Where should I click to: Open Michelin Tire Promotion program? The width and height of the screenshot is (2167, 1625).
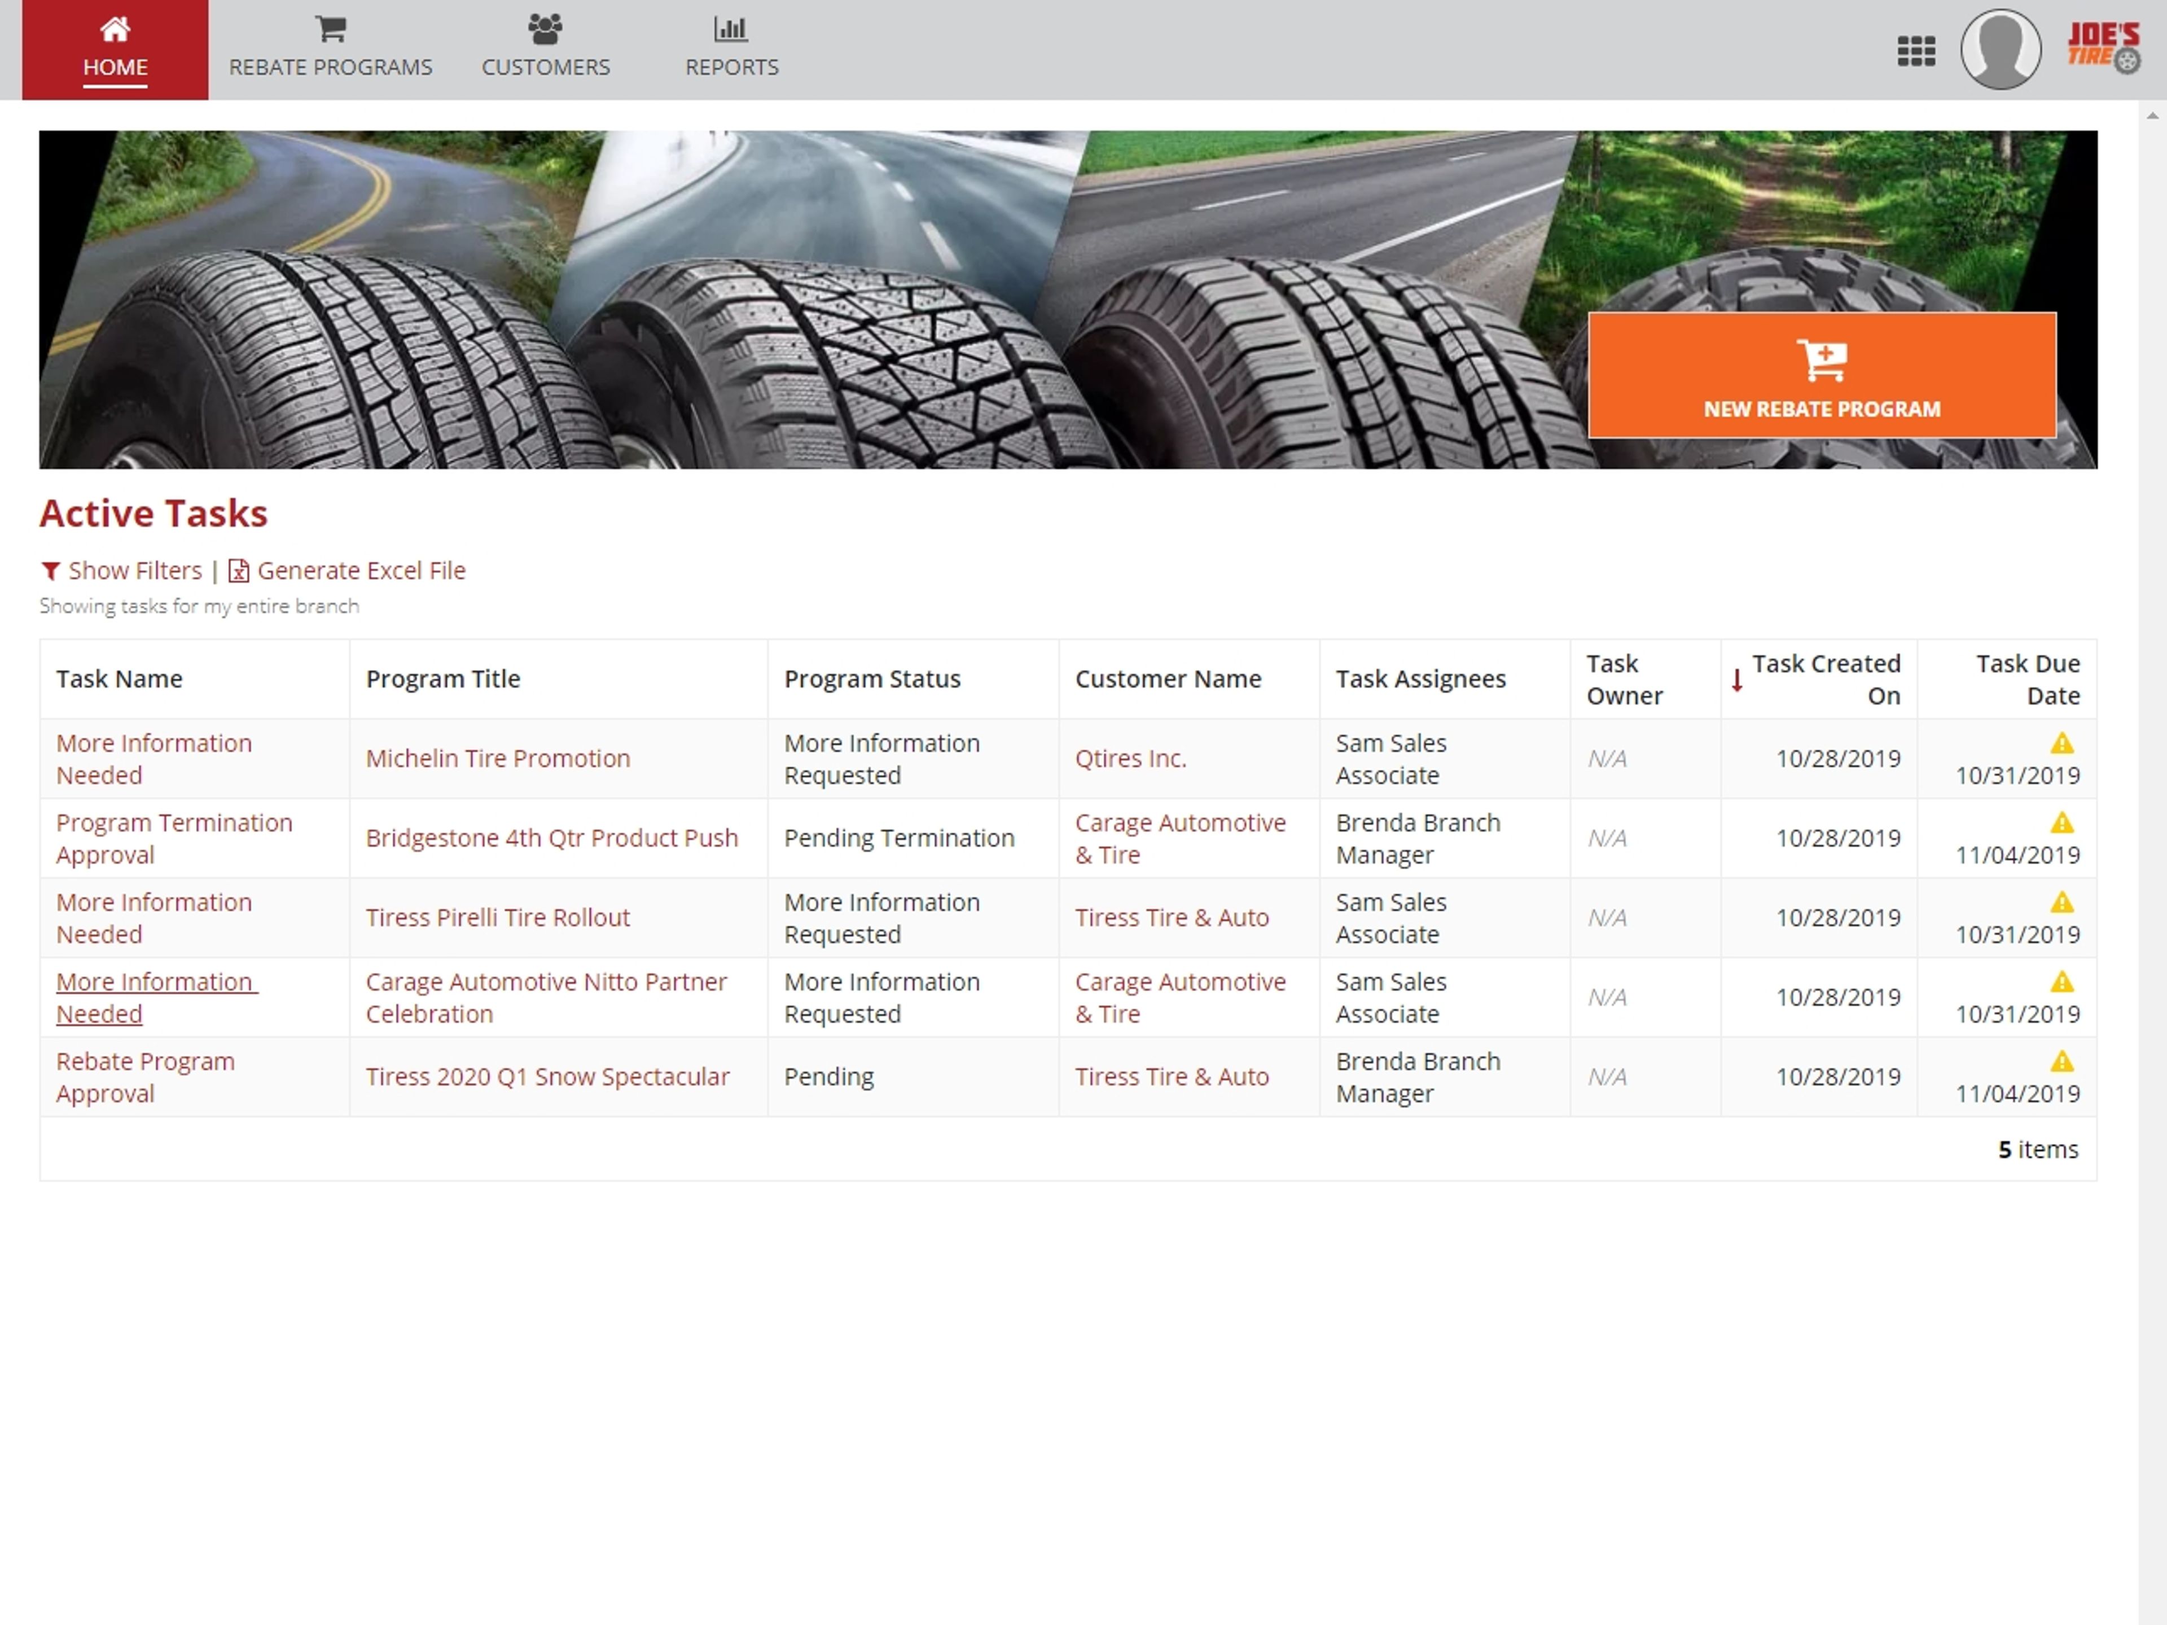[x=498, y=758]
